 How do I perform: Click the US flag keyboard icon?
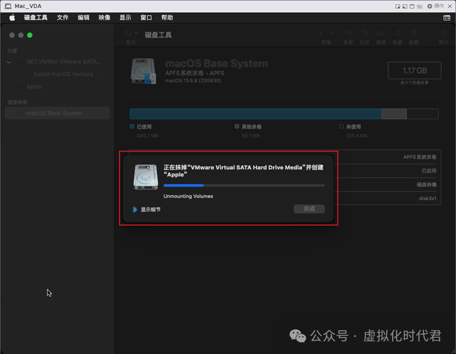(x=420, y=6)
